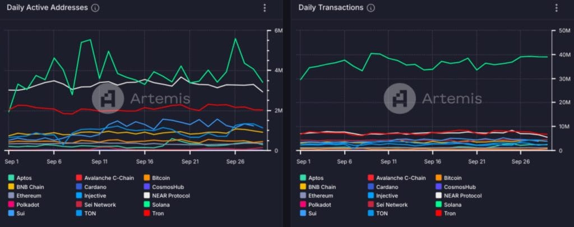The width and height of the screenshot is (574, 227).
Task: Click Sui legend entry in right chart
Action: [308, 214]
